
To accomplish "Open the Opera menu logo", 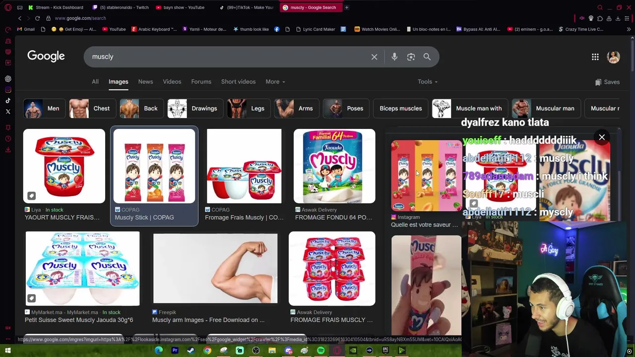I will [x=8, y=7].
